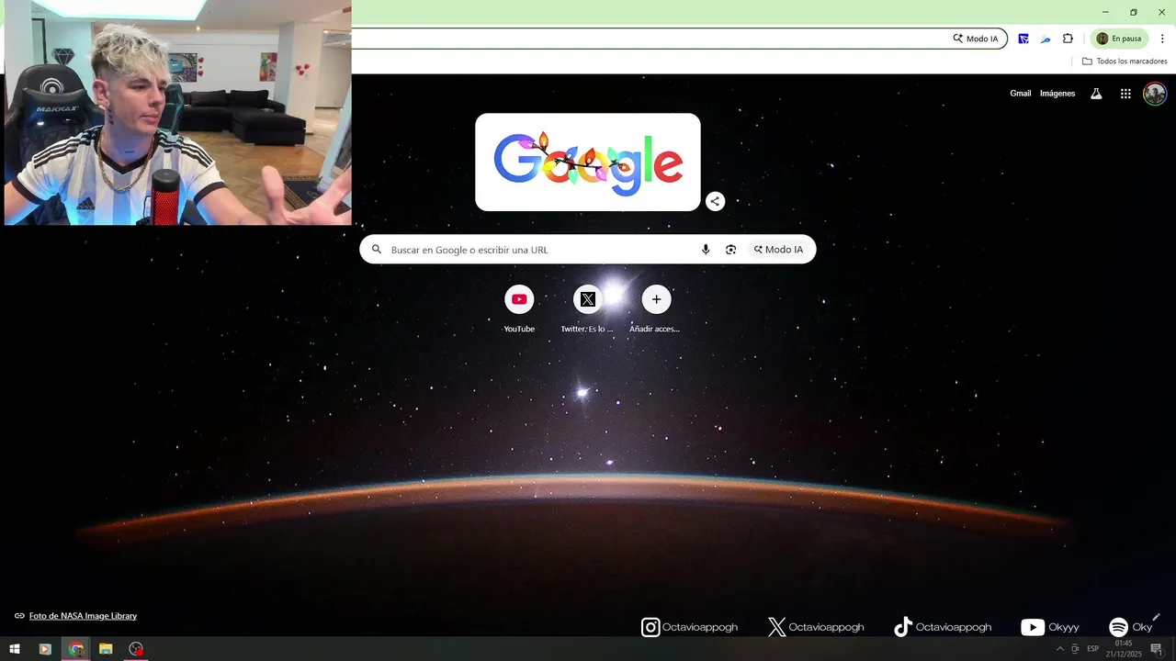Open the Gmail link
This screenshot has width=1176, height=661.
(1021, 94)
